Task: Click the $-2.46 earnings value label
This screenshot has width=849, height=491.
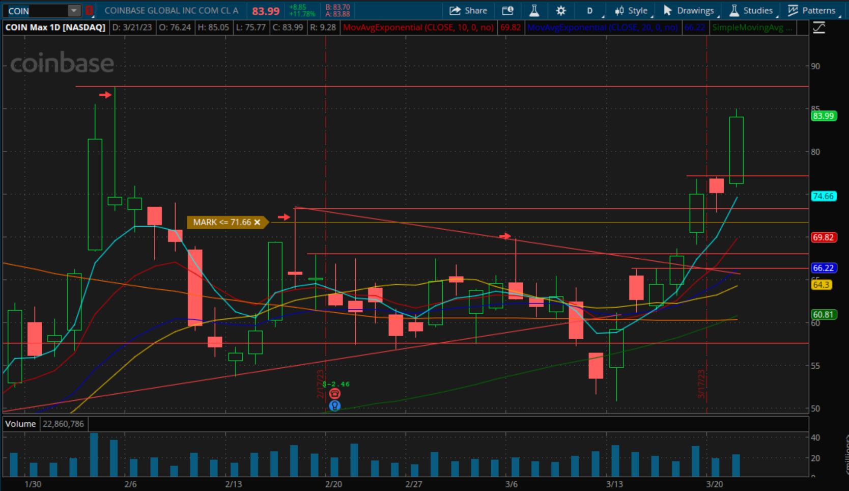Action: pyautogui.click(x=336, y=384)
